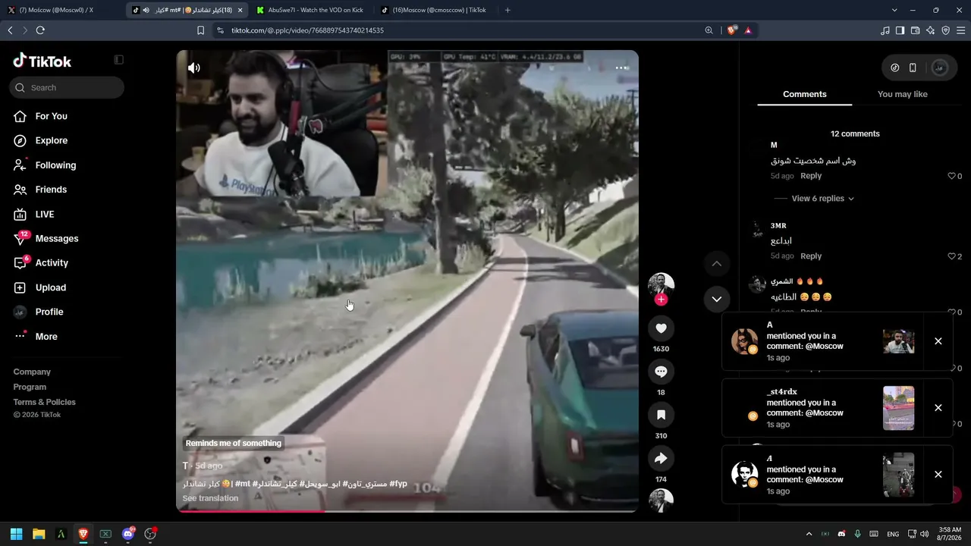Toggle the browser sidebar panel
Image resolution: width=971 pixels, height=546 pixels.
[900, 30]
